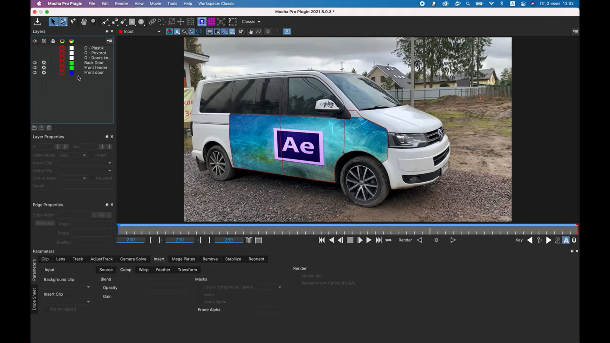This screenshot has width=610, height=343.
Task: Open the Layers panel options menu arrow
Action: (x=109, y=41)
